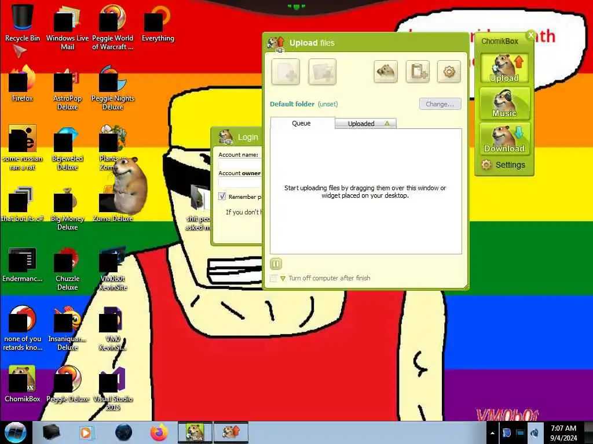Select the Peggle Deluxe desktop icon
Screen dimensions: 593x444
pos(67,384)
